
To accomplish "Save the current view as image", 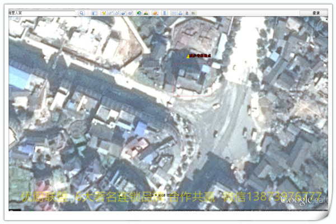I will pos(187,13).
